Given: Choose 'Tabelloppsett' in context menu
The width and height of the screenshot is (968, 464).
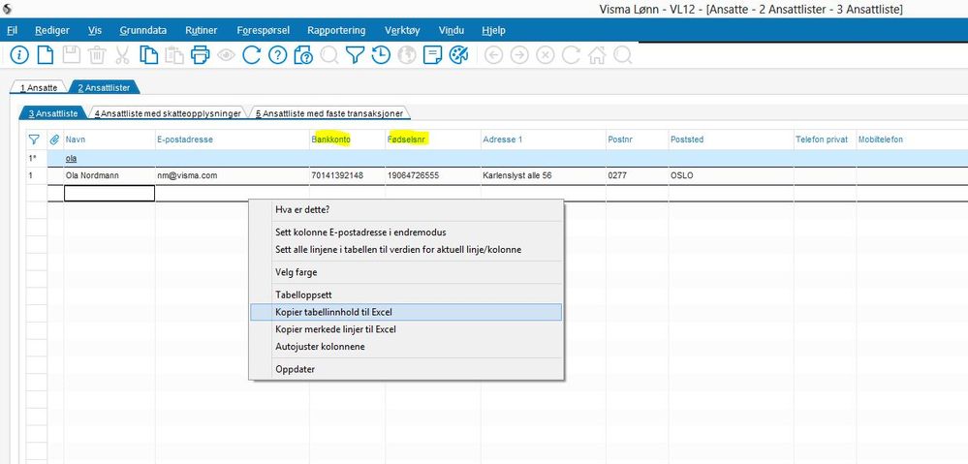Looking at the screenshot, I should [406, 294].
